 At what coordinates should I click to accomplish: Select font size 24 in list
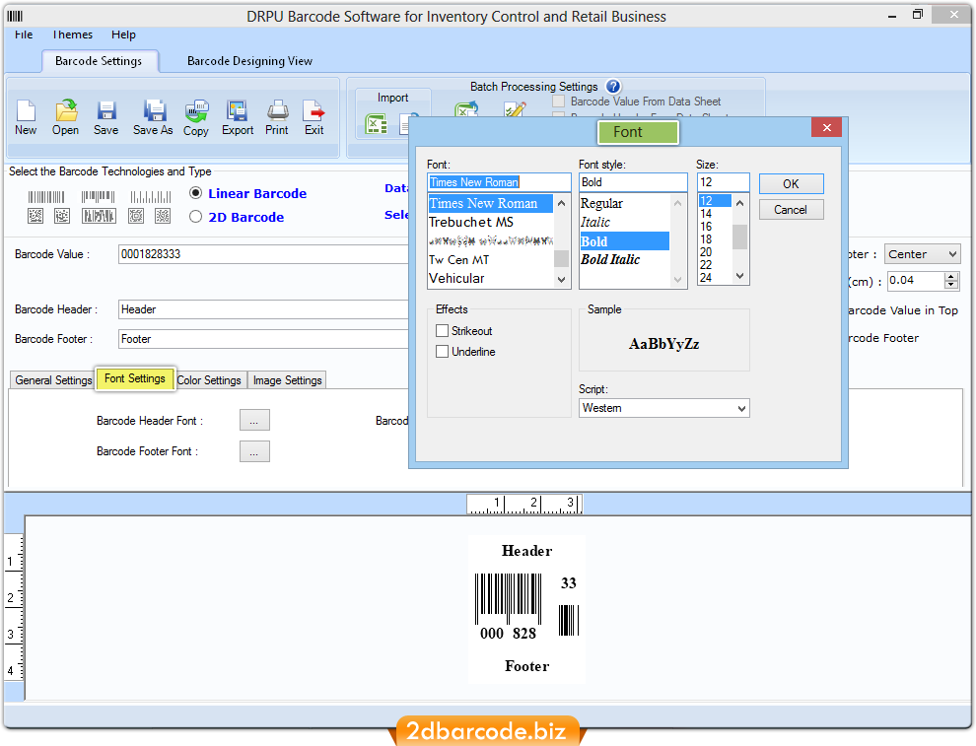tap(715, 278)
